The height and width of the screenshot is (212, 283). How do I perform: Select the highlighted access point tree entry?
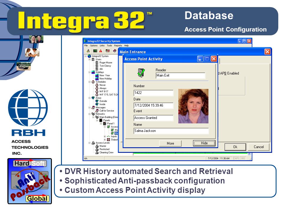116,133
